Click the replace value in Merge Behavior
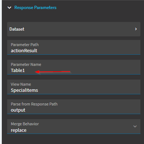Screen dimensions: 144x144 click(19, 130)
